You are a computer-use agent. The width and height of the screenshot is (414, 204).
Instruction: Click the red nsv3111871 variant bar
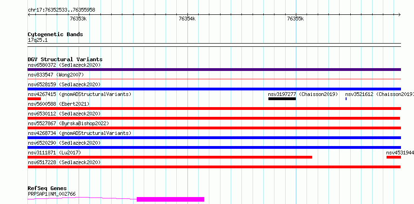[x=170, y=157]
